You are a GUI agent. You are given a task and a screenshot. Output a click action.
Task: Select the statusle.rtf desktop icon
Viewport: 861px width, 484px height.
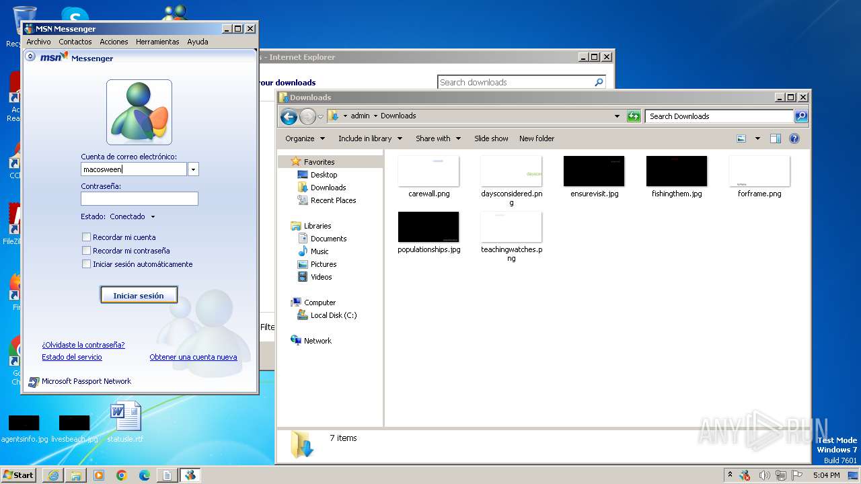click(x=126, y=422)
